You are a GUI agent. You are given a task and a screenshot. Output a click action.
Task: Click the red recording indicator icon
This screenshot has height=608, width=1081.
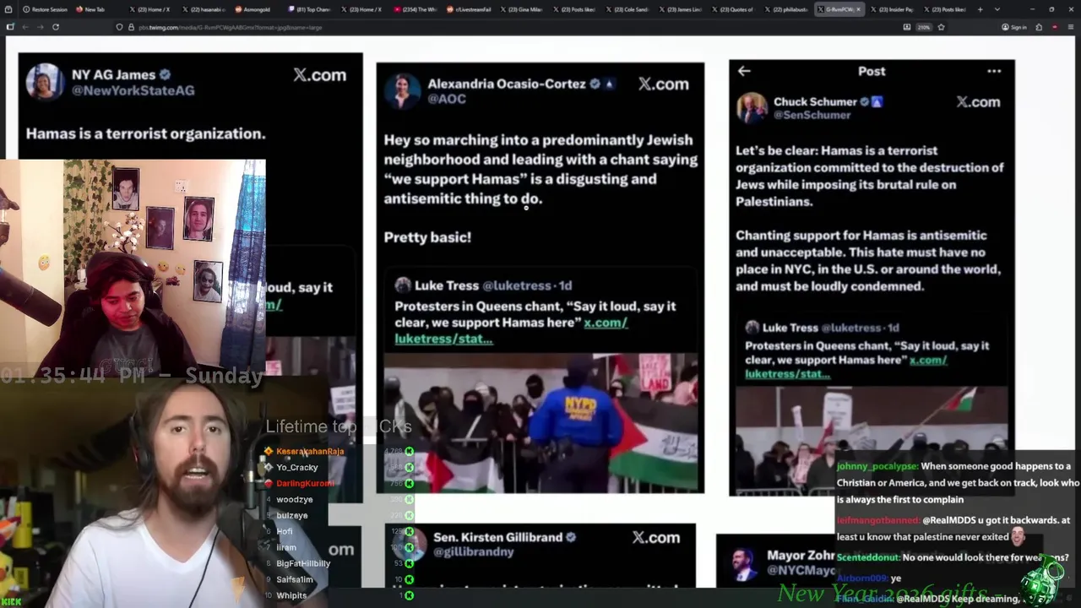coord(1055,27)
